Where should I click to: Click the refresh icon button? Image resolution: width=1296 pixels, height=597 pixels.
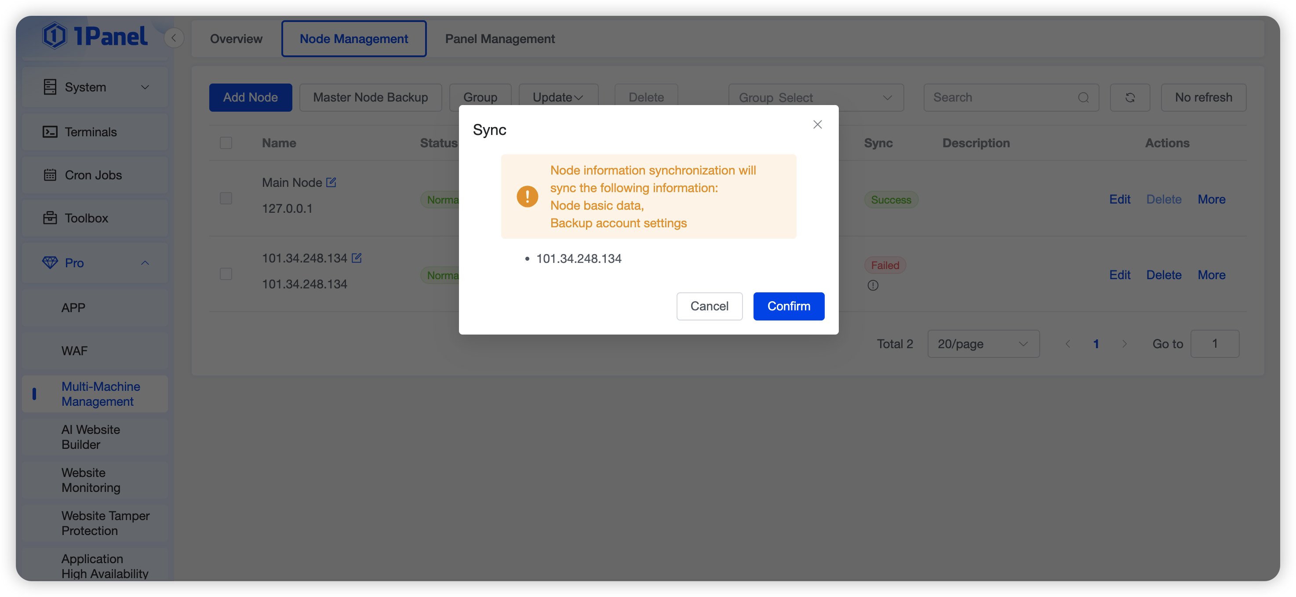click(1129, 98)
